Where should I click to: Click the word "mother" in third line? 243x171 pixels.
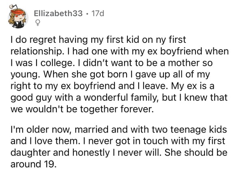(x=184, y=63)
